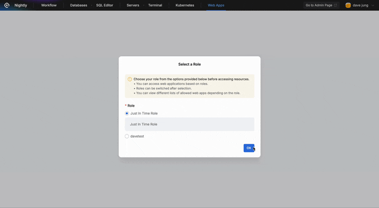Viewport: 379px width, 208px height.
Task: Click the Go to Admin Page button
Action: pos(321,5)
